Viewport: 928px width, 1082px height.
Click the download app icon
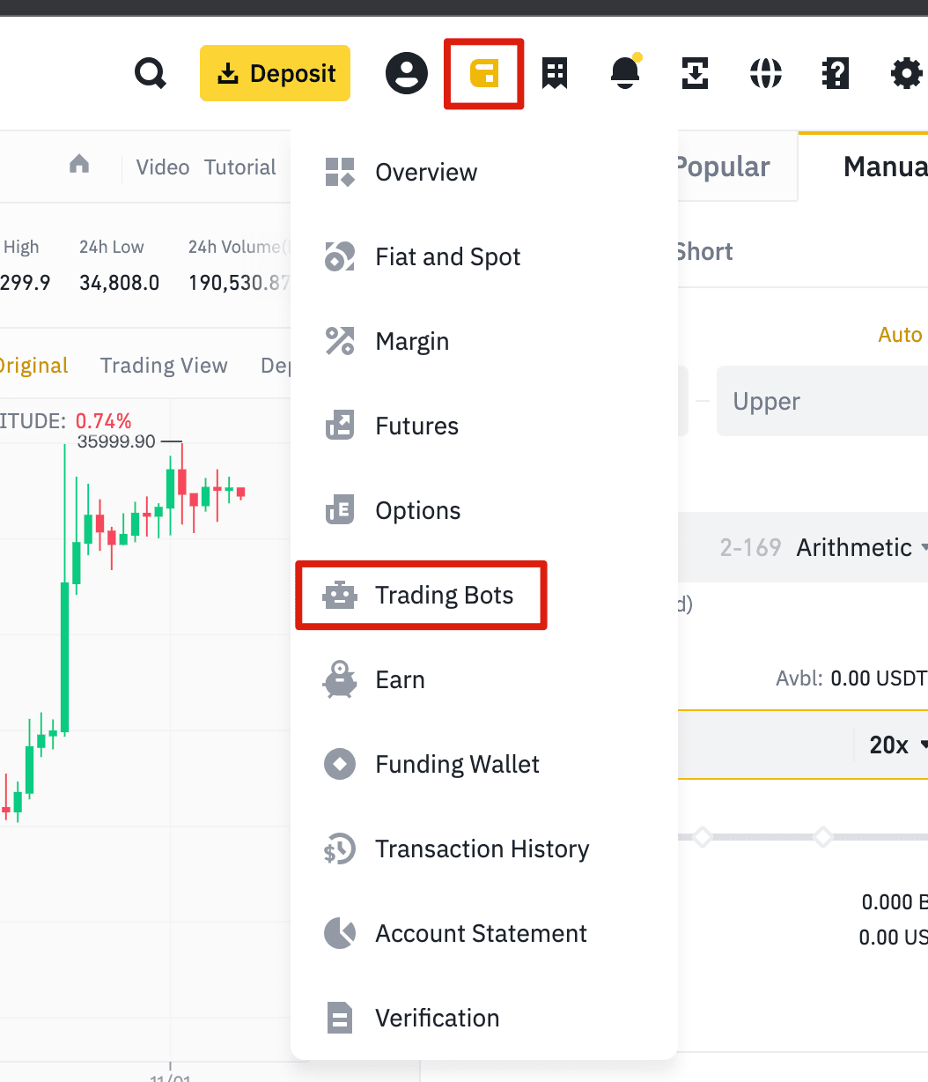[x=696, y=74]
